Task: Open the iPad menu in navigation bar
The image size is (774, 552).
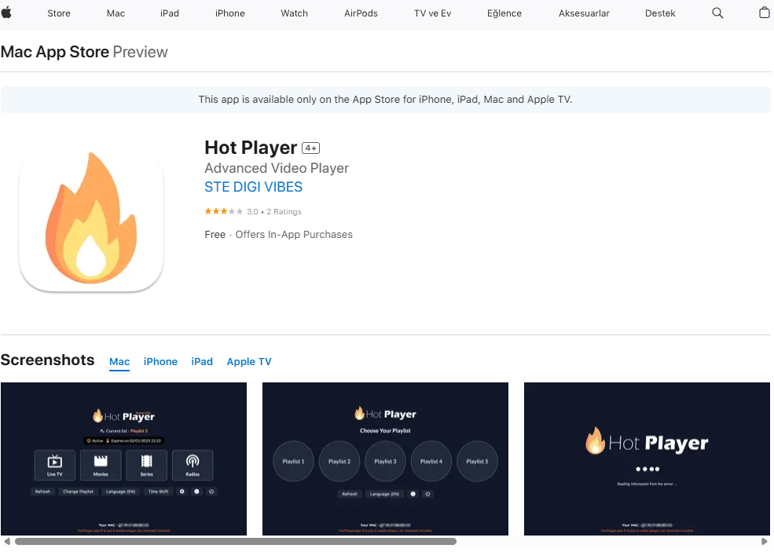Action: (169, 13)
